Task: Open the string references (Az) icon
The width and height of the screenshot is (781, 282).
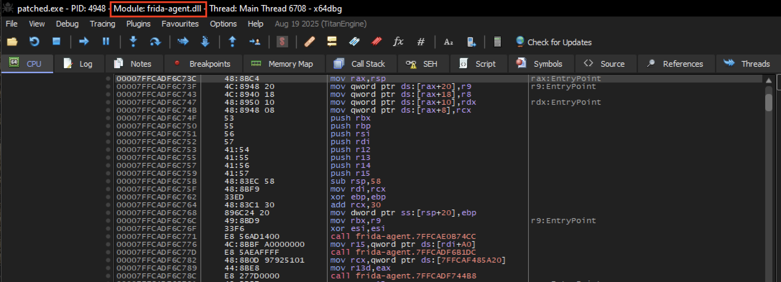Action: click(x=448, y=42)
